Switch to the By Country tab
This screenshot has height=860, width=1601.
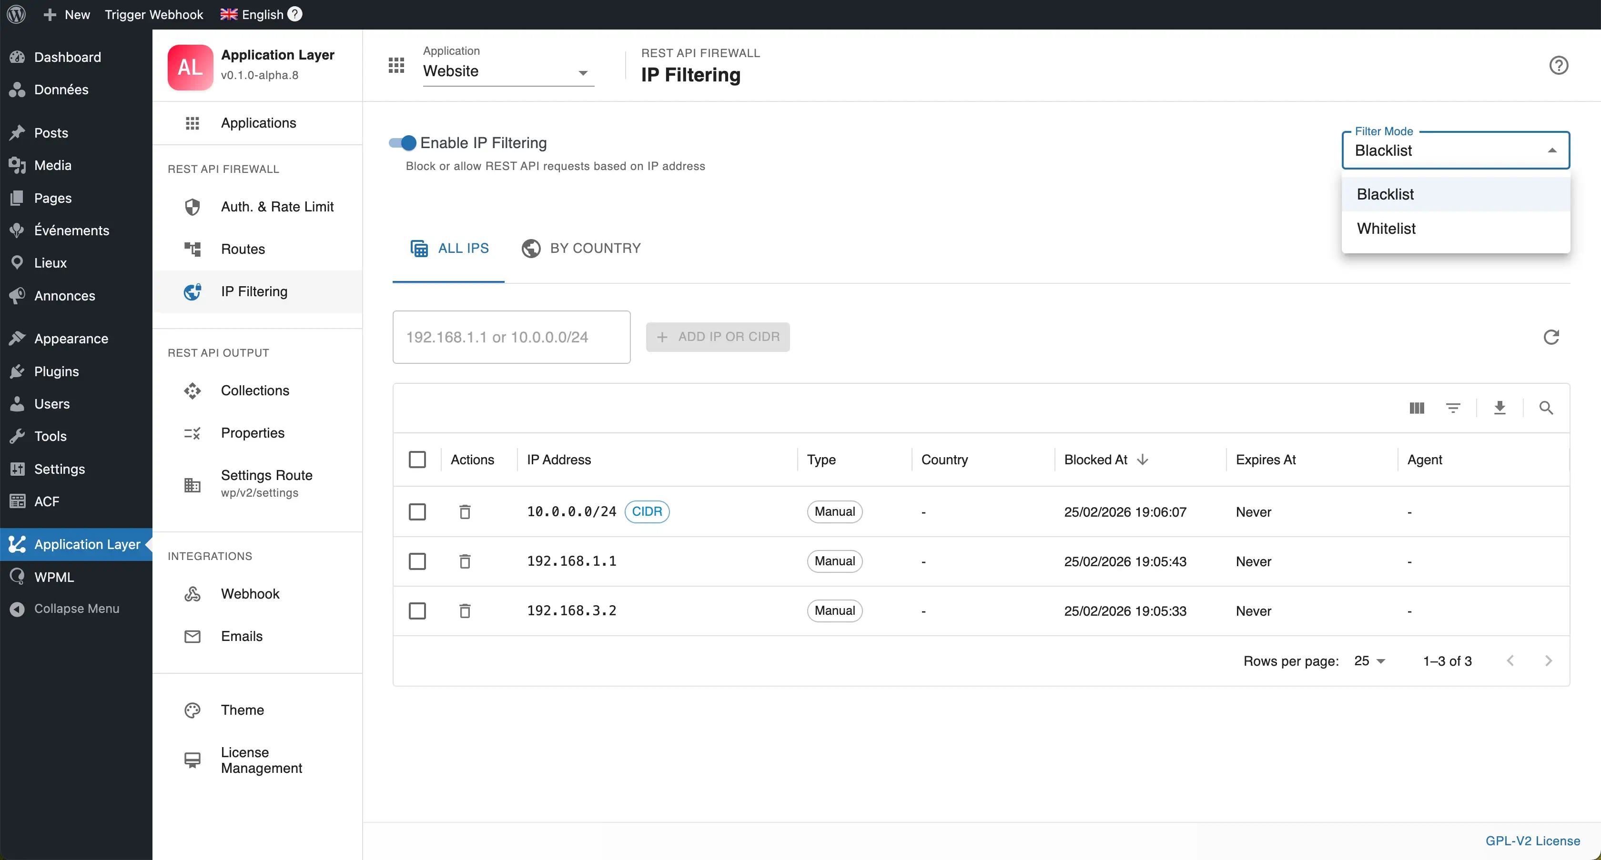581,249
